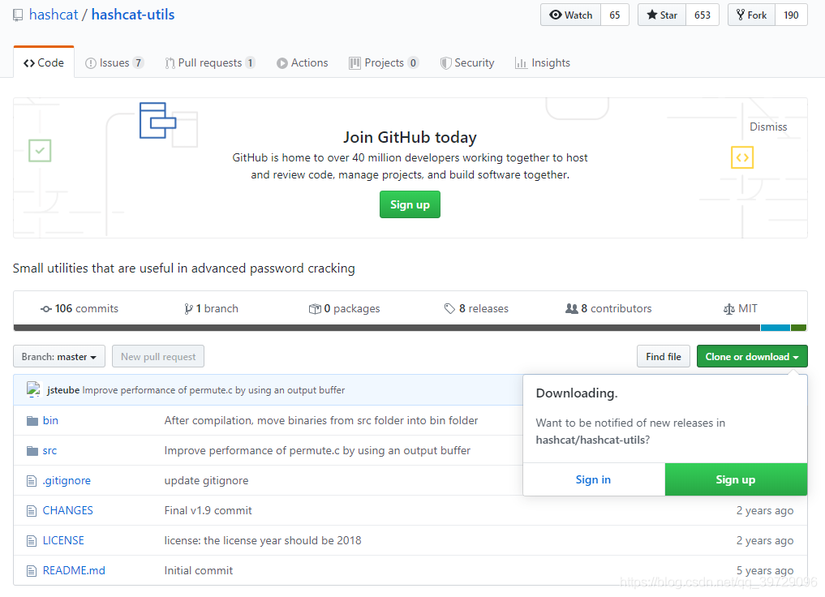Image resolution: width=825 pixels, height=597 pixels.
Task: Switch to the Issues tab
Action: coord(114,62)
